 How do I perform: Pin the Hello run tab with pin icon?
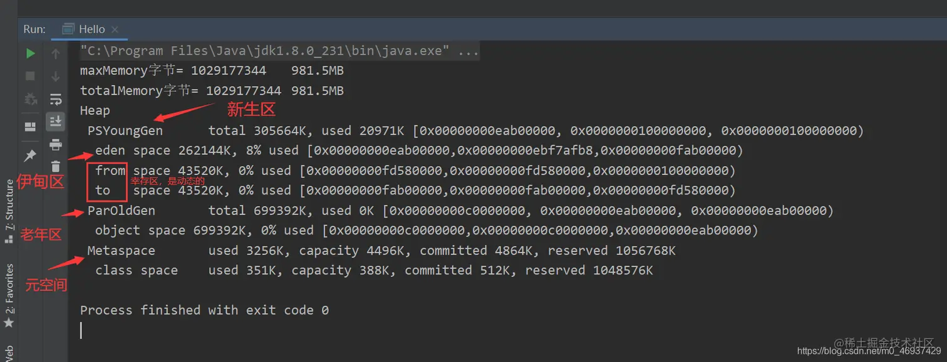pyautogui.click(x=30, y=155)
